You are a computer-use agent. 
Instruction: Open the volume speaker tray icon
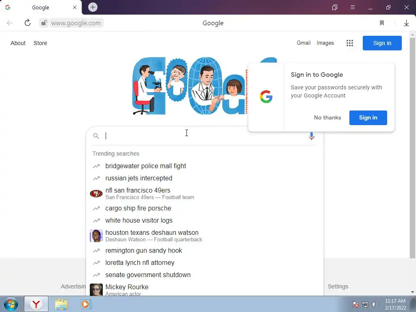click(x=375, y=304)
